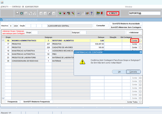
Task: Click the key lock toolbar icon
Action: pyautogui.click(x=87, y=13)
